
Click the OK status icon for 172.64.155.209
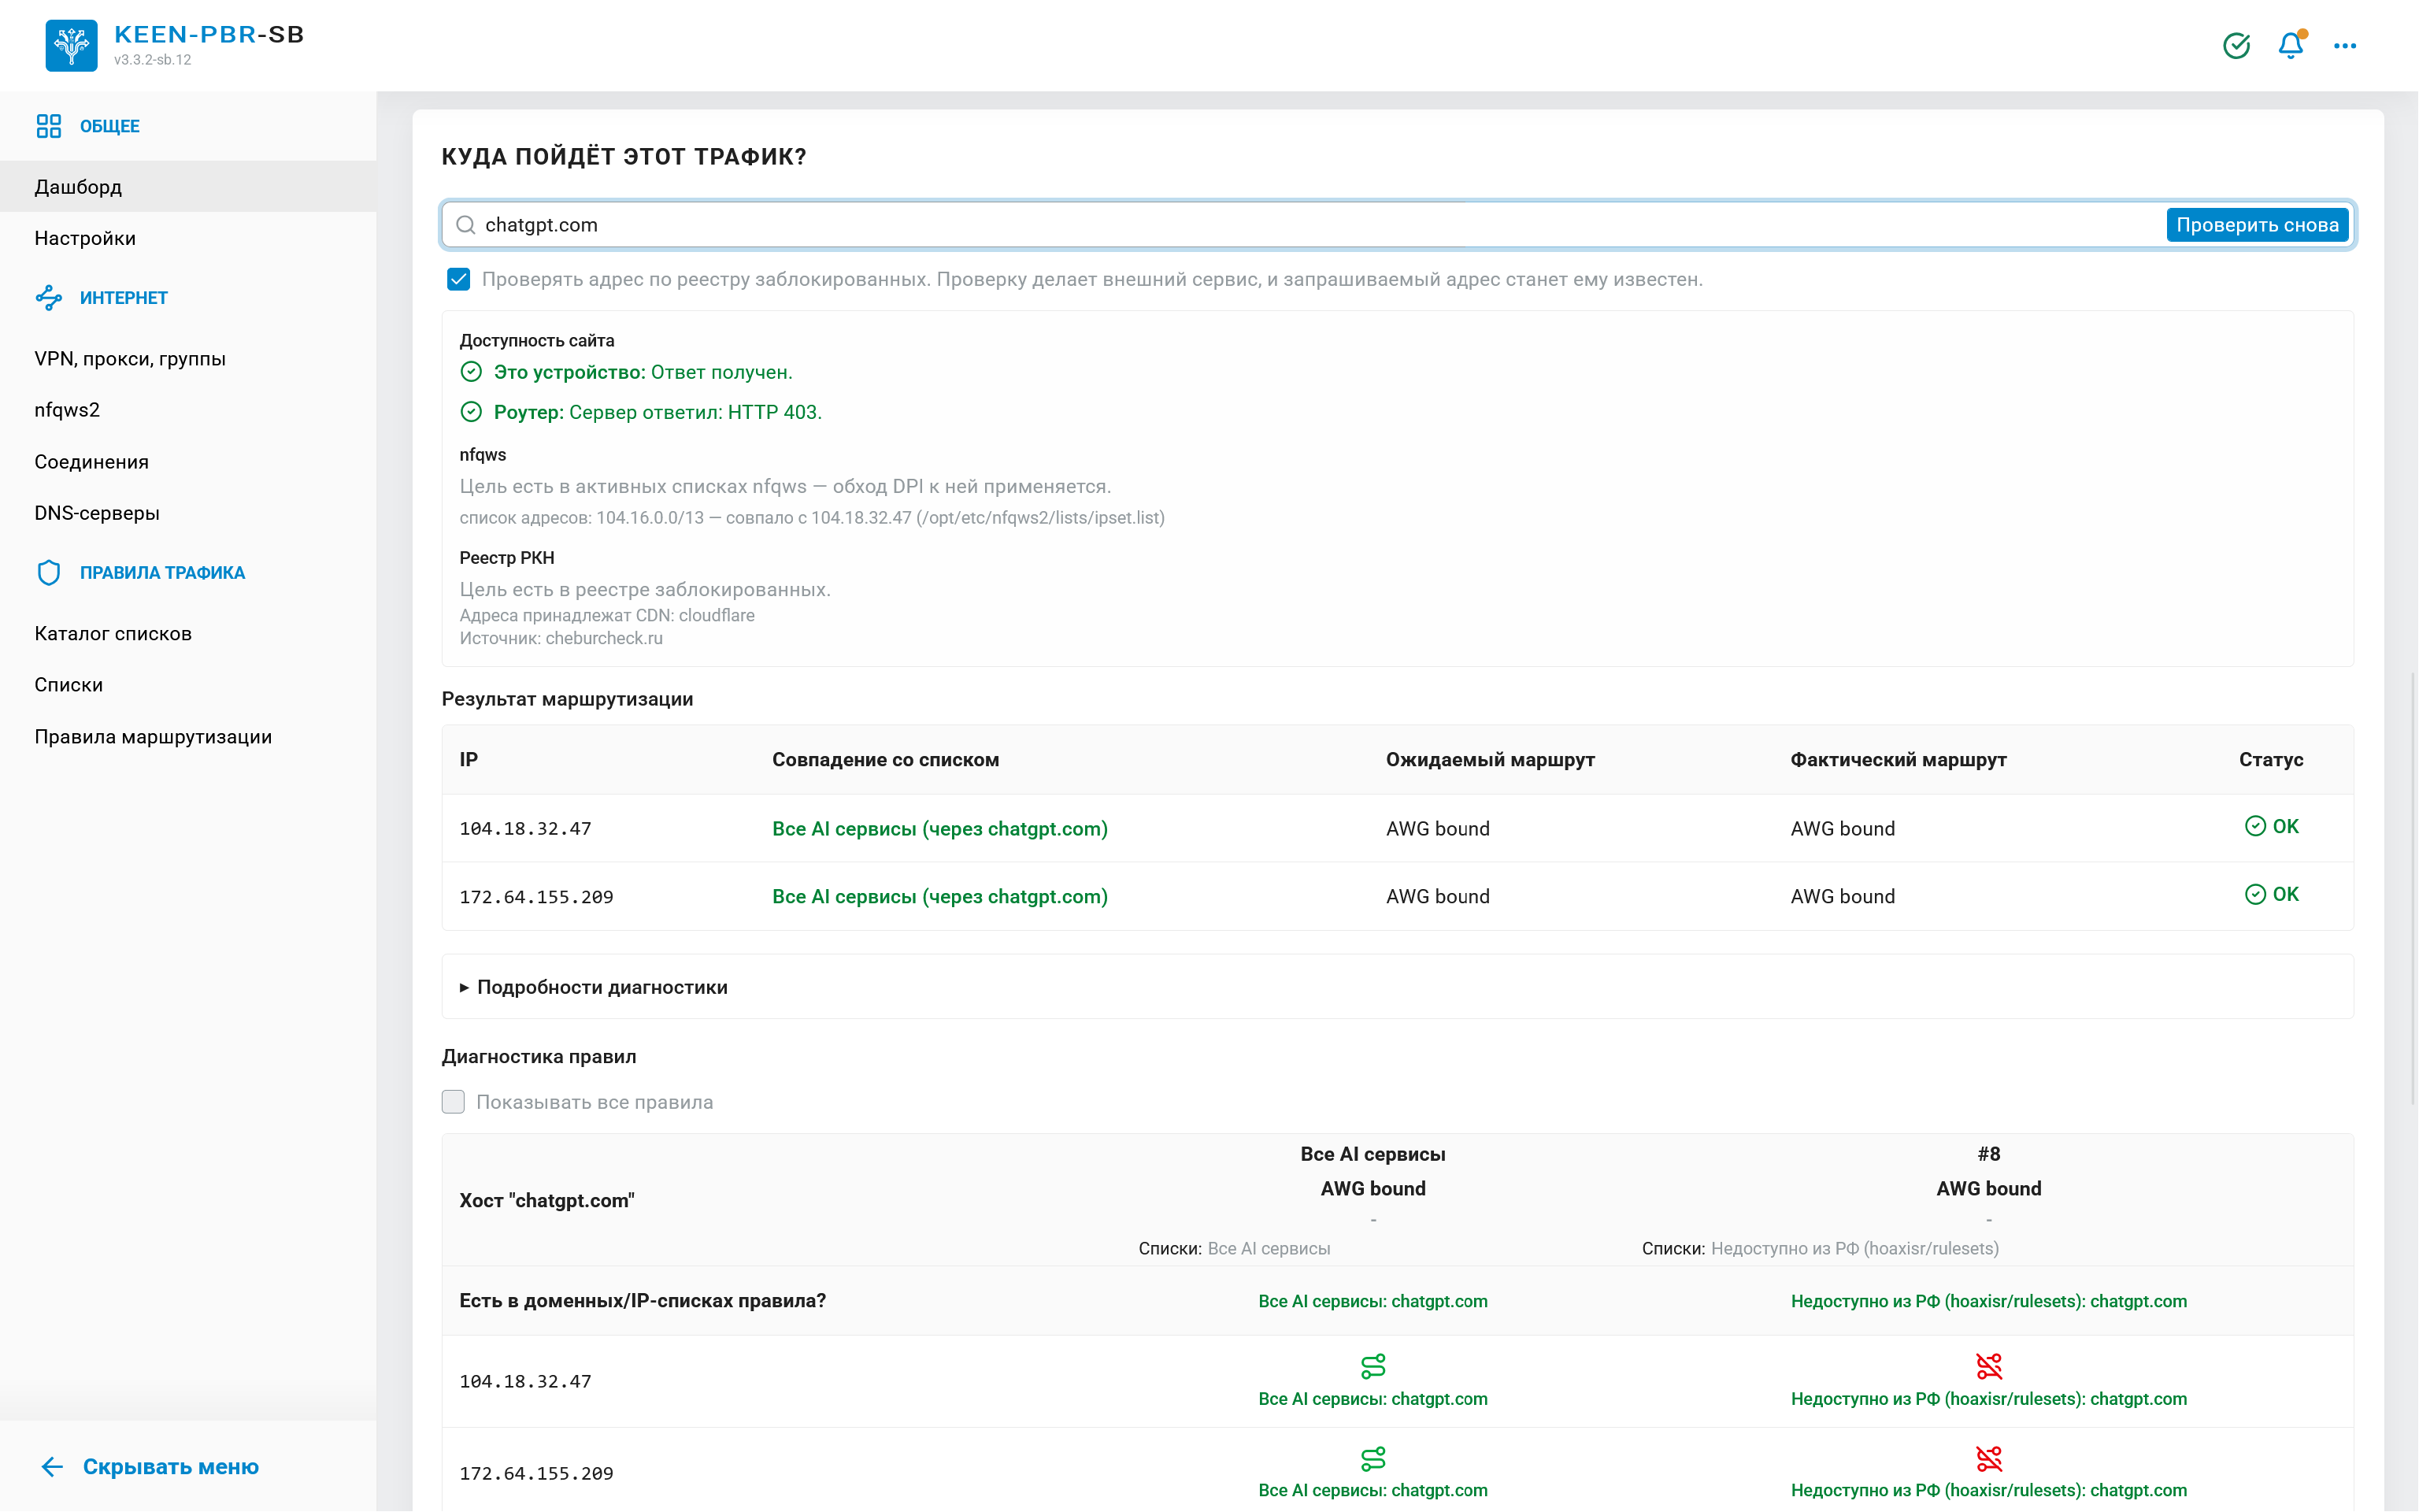2255,894
